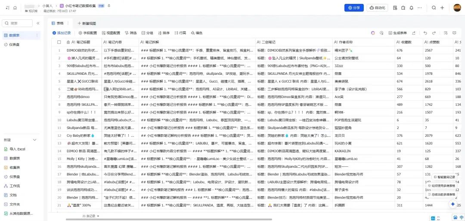
Task: Open the 字段配置 field settings
Action: pyautogui.click(x=88, y=33)
